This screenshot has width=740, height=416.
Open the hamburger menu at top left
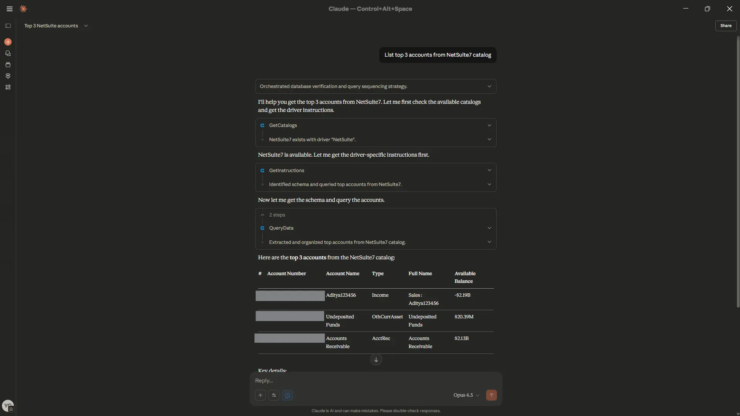(9, 8)
